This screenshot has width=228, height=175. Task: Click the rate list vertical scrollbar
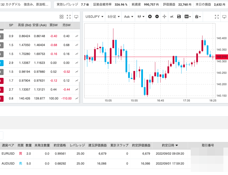click(79, 92)
